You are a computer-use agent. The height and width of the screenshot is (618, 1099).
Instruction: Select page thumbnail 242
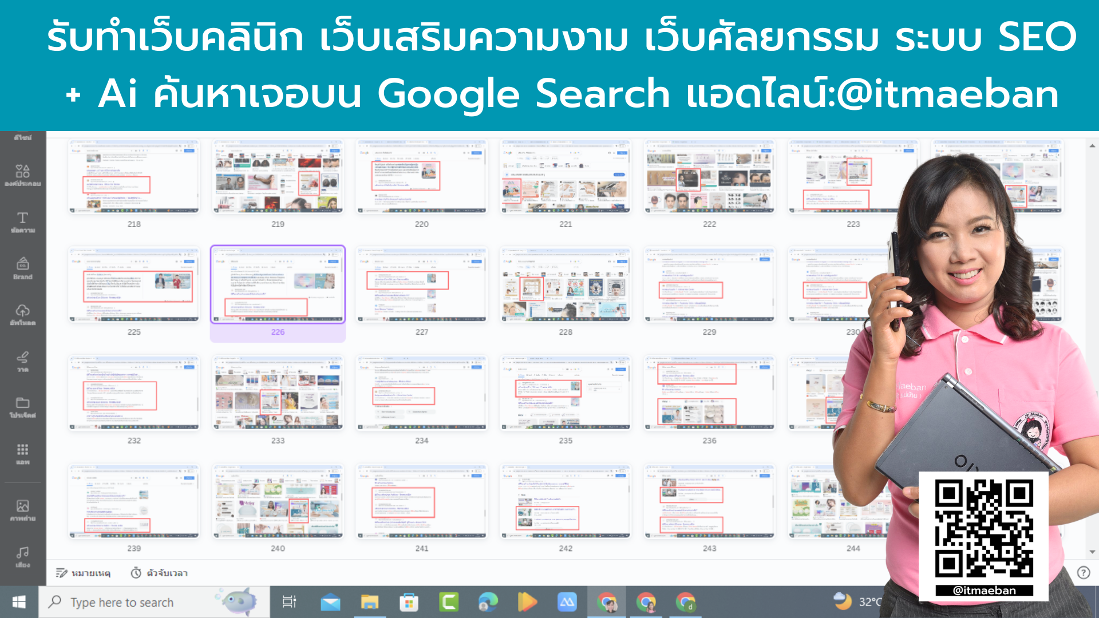point(566,501)
